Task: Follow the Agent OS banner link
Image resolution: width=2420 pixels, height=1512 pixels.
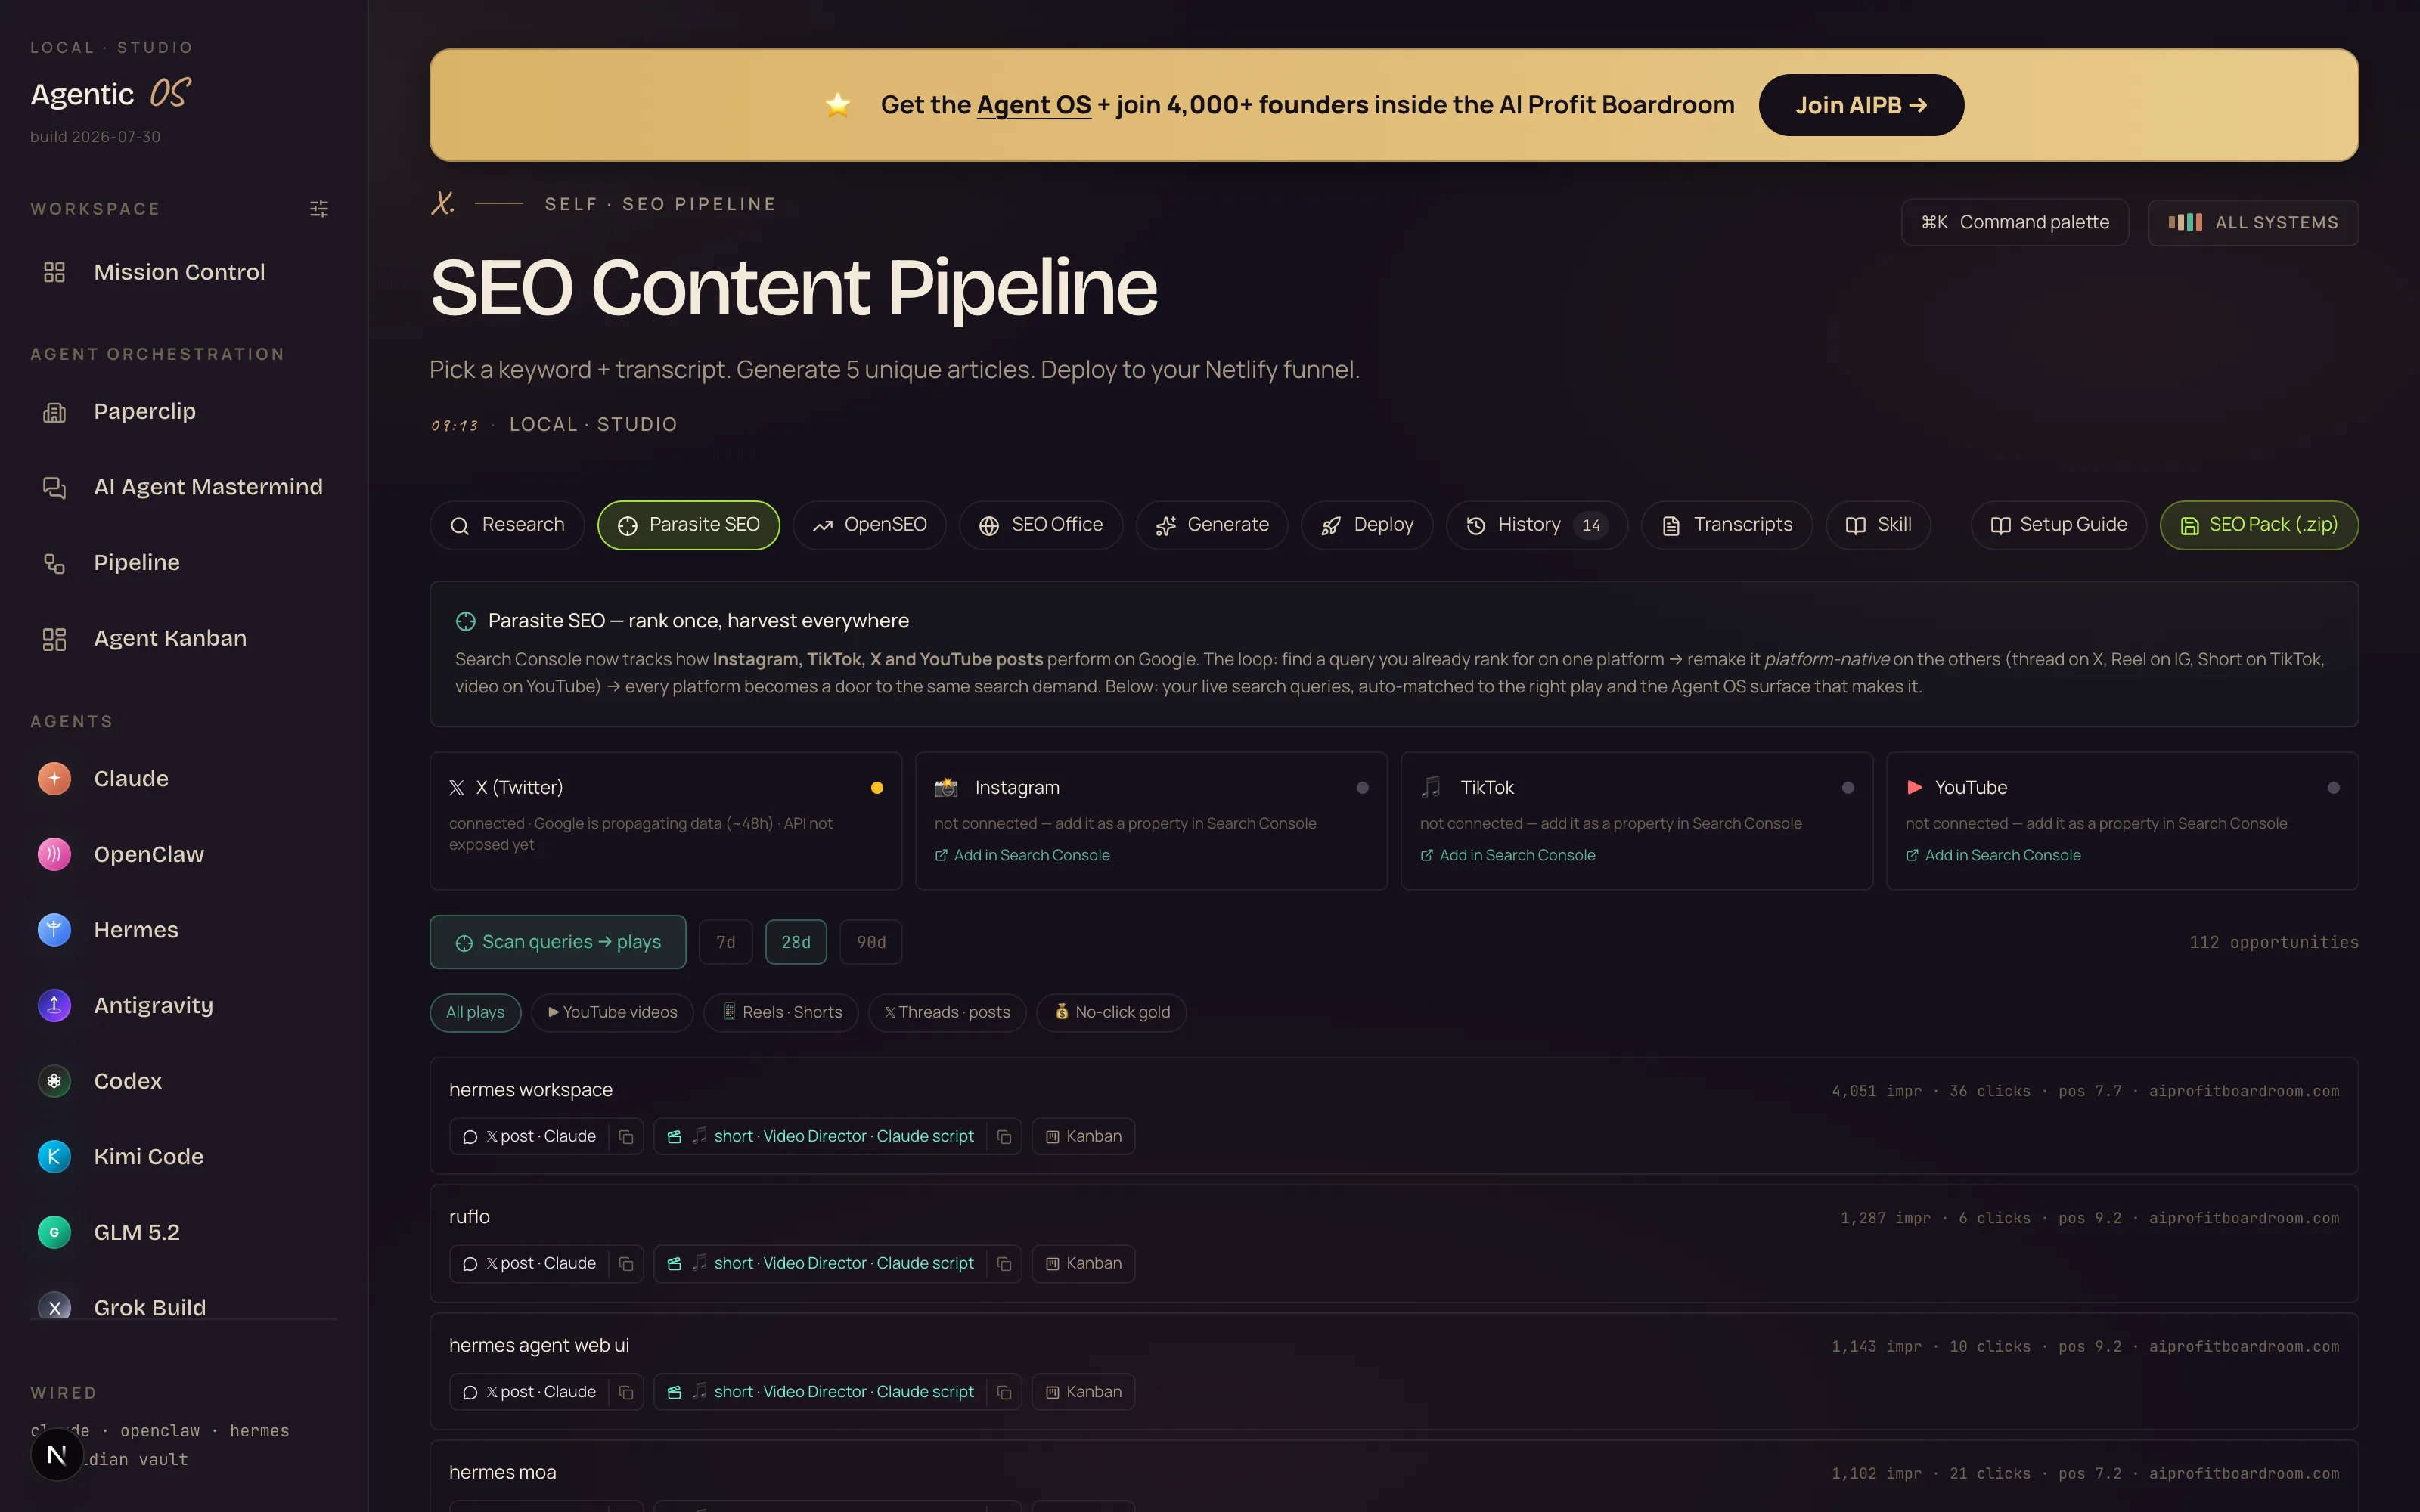Action: point(1033,105)
